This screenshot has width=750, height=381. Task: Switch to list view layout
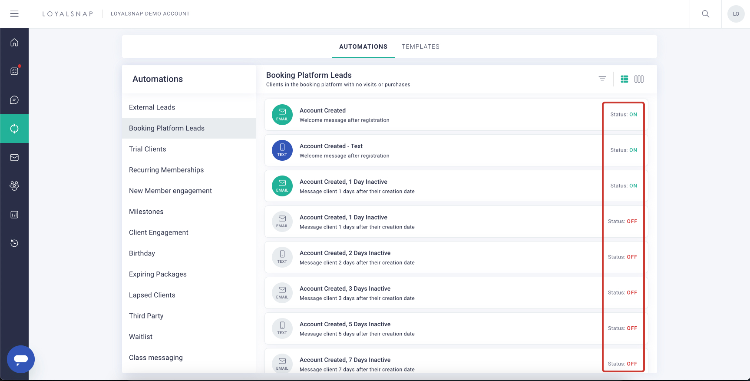(x=624, y=79)
